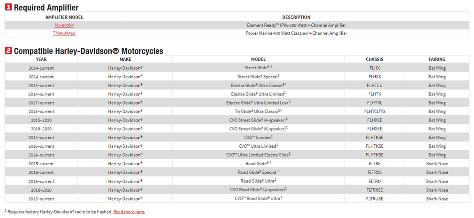Select the 'Road Glide Special' model cell

coord(258,173)
